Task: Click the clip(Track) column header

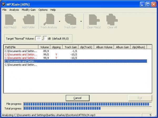Action: pos(86,47)
